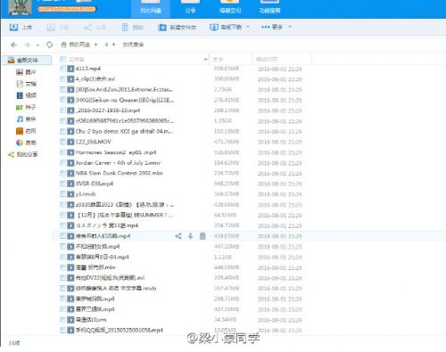Expand the more options dropdown
446x352 pixels.
coord(290,27)
